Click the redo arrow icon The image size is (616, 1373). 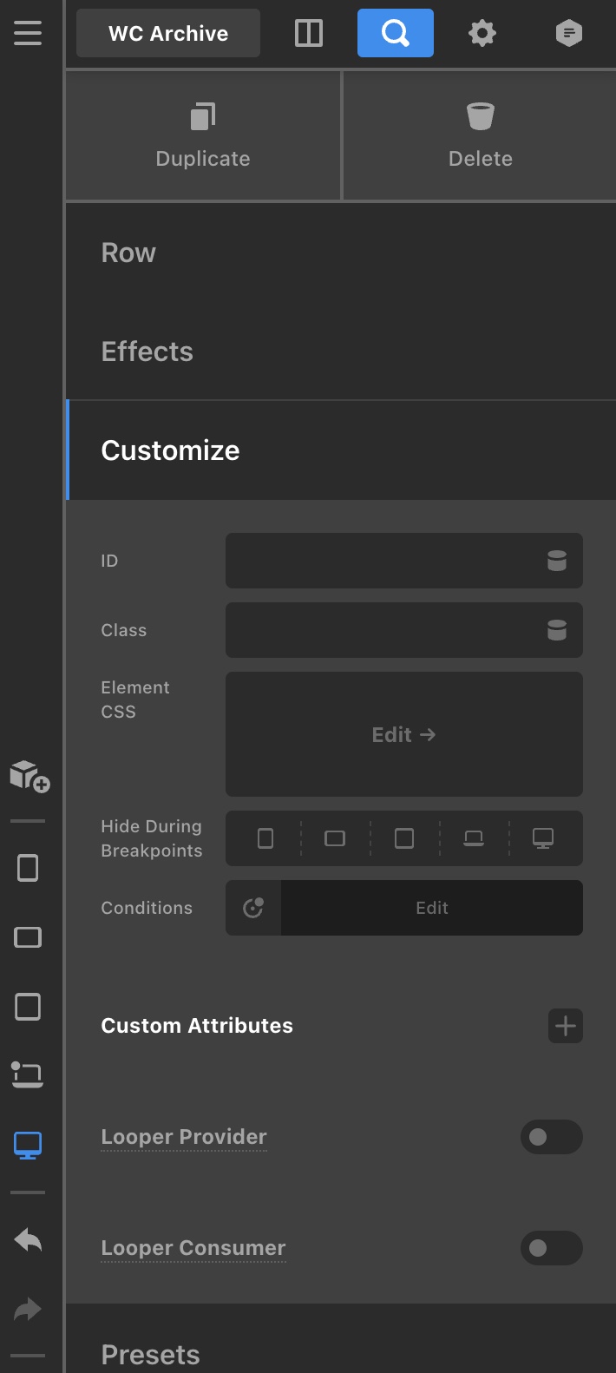[28, 1310]
